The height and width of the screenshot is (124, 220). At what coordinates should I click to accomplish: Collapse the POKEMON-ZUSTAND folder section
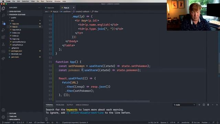click(x=17, y=14)
